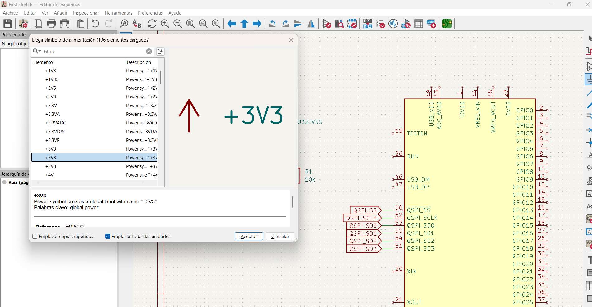Cancel the symbol chooser dialog
Image resolution: width=592 pixels, height=307 pixels.
click(x=280, y=236)
